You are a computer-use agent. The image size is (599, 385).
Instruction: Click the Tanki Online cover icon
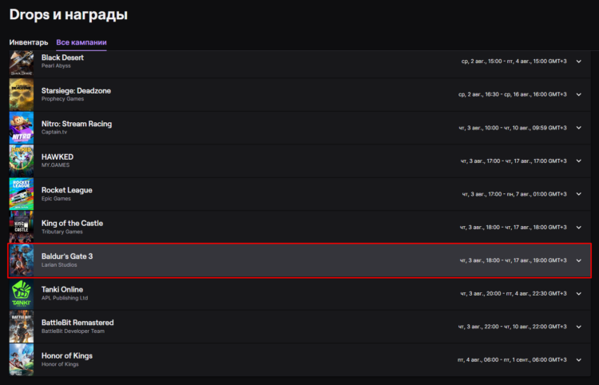pos(21,294)
